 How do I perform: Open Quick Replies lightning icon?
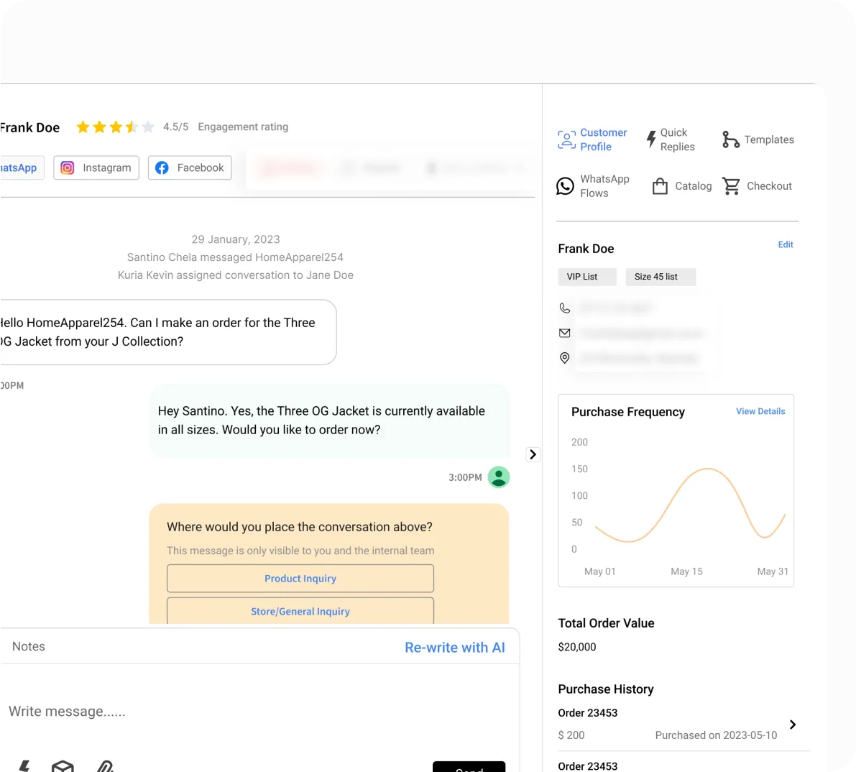click(x=651, y=139)
